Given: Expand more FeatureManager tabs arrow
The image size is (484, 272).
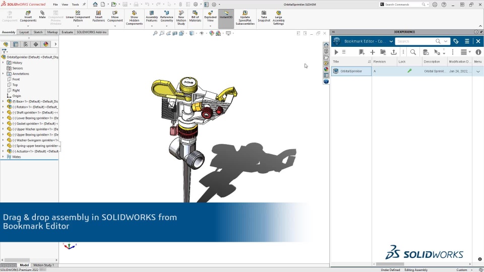Looking at the screenshot, I should (x=55, y=44).
